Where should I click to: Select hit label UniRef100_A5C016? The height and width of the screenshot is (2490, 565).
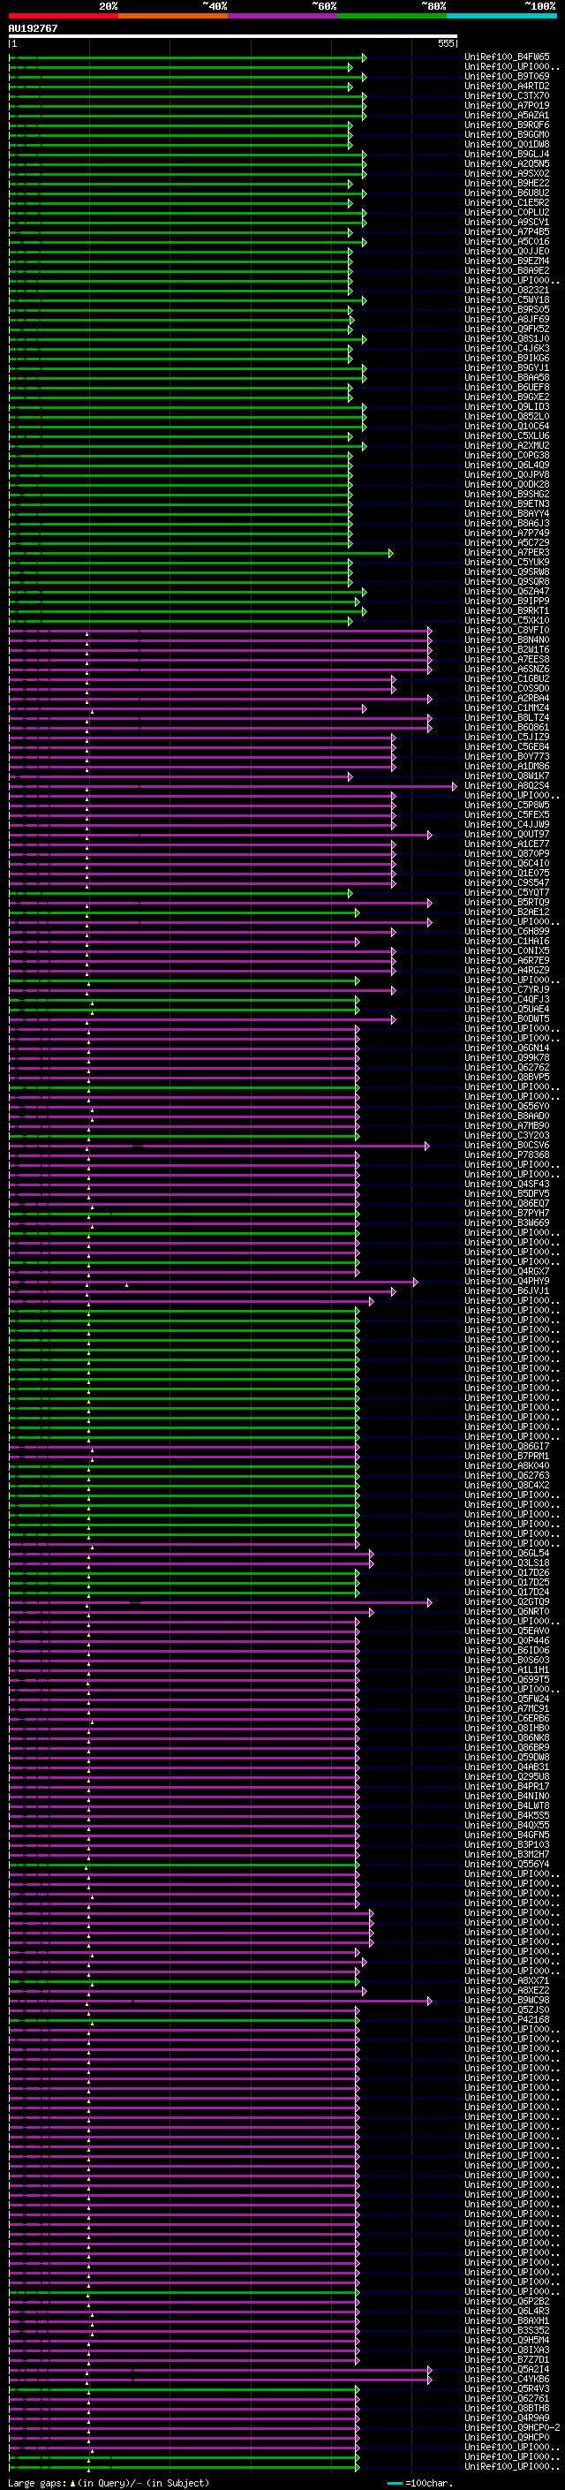[x=507, y=242]
